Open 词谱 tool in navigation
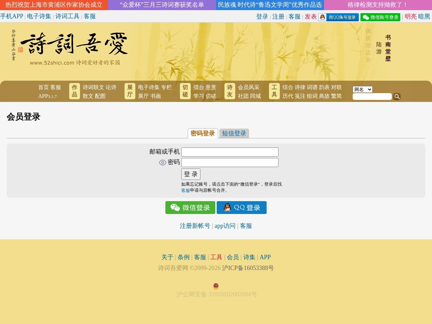 tap(312, 87)
